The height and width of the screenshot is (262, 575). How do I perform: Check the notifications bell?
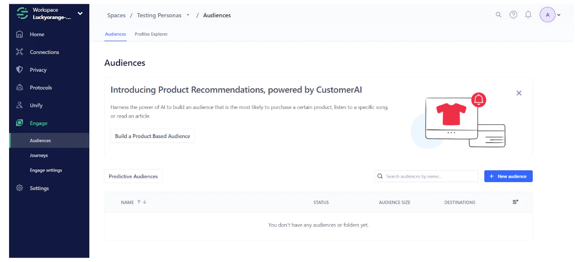(528, 14)
